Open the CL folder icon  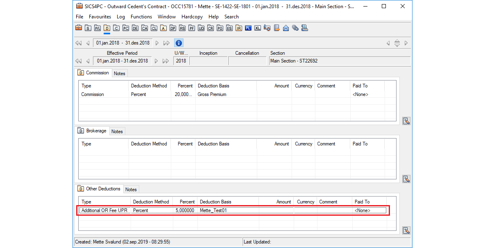(x=154, y=28)
